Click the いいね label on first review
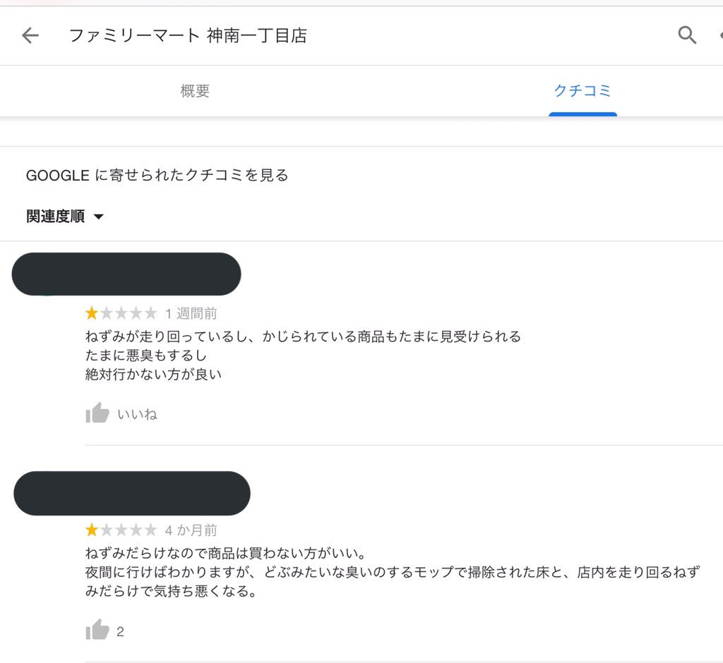 click(138, 414)
